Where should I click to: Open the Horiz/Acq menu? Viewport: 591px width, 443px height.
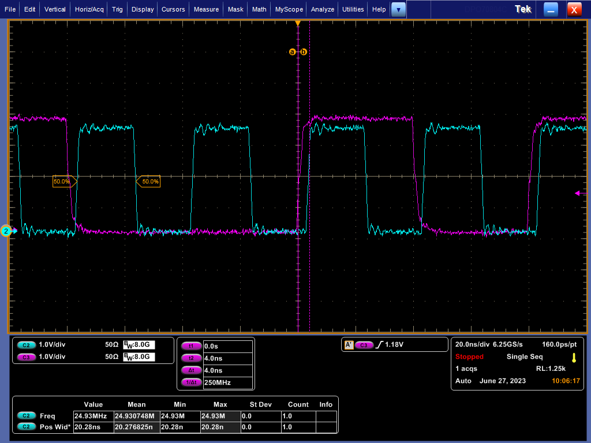(x=89, y=9)
